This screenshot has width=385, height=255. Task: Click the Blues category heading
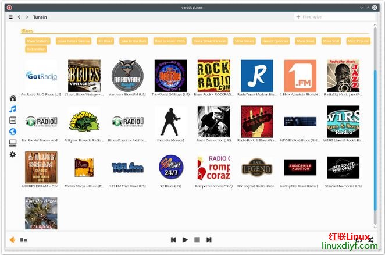point(27,31)
